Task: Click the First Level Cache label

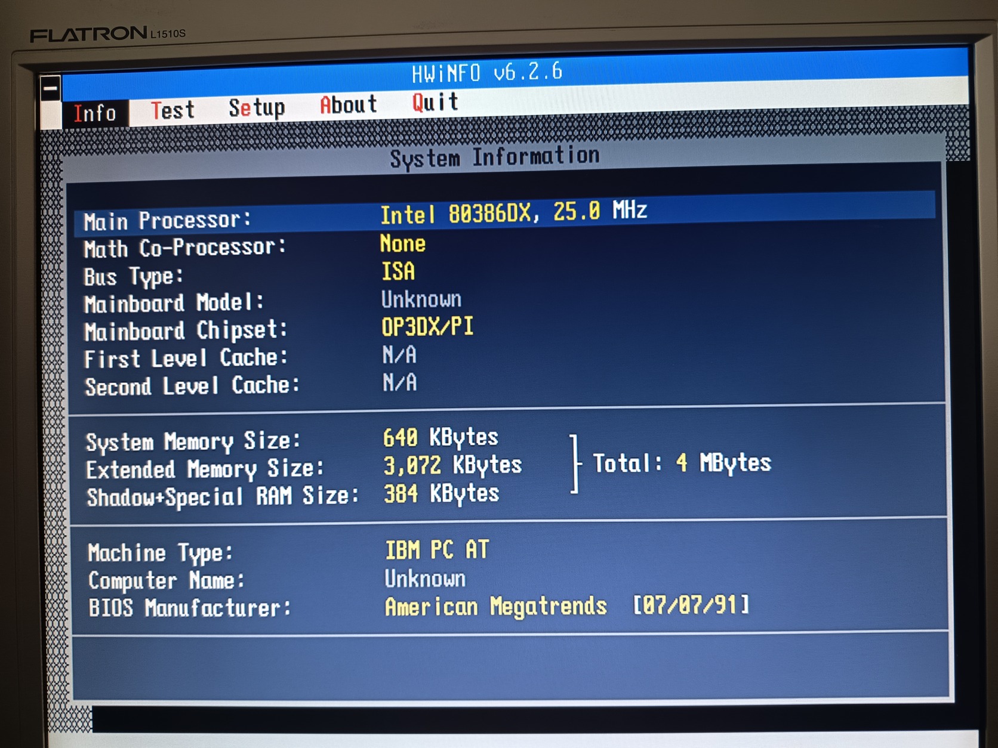Action: [186, 358]
